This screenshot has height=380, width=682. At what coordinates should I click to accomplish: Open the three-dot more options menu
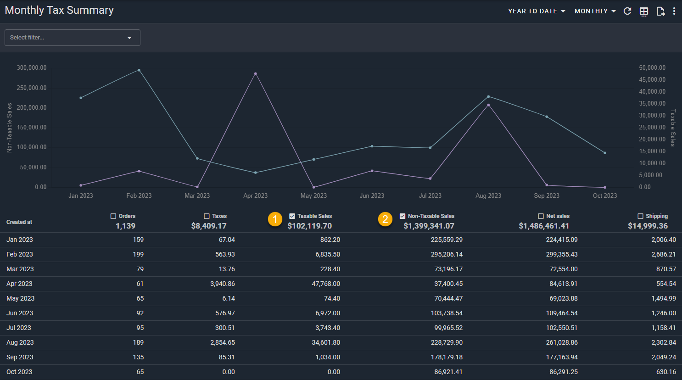pos(674,11)
